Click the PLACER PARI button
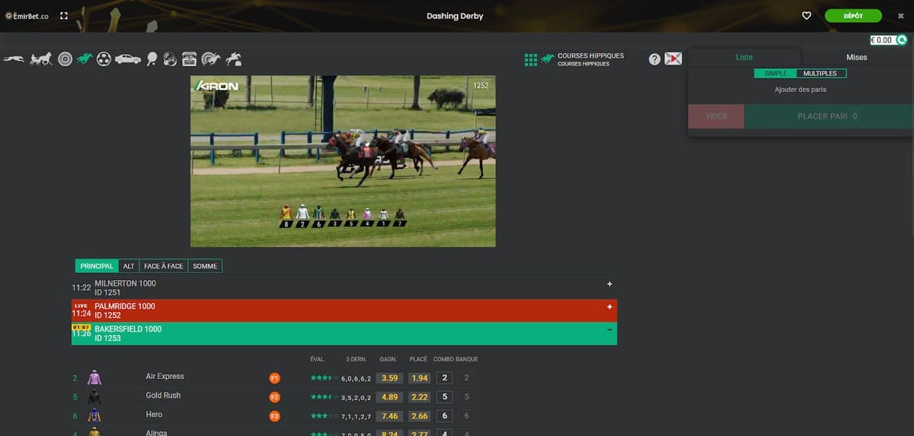Viewport: 914px width, 436px height. (828, 116)
